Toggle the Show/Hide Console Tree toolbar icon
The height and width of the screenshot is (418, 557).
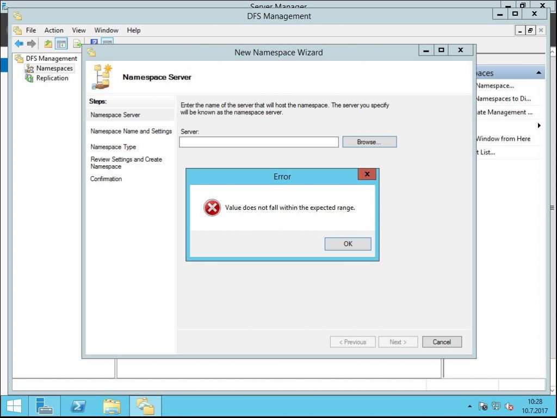[x=61, y=44]
